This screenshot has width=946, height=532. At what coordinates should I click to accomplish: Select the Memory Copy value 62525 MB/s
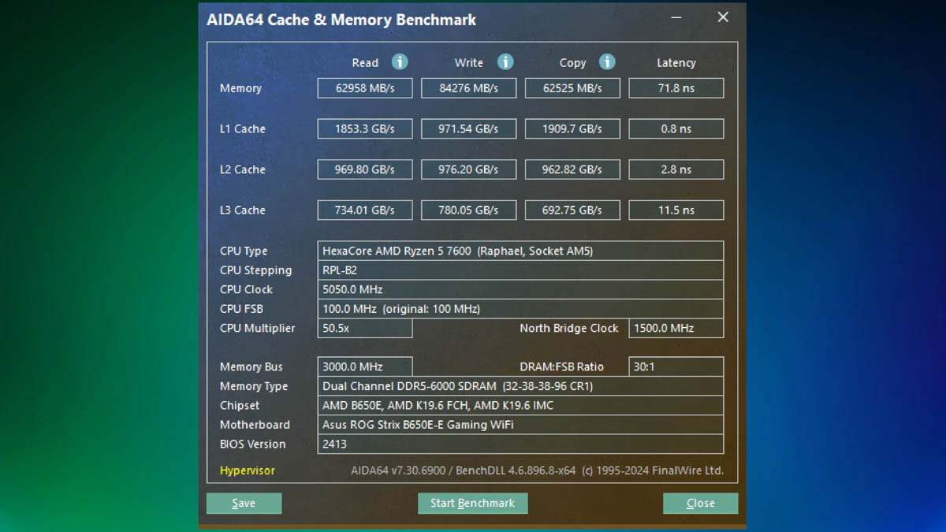572,88
